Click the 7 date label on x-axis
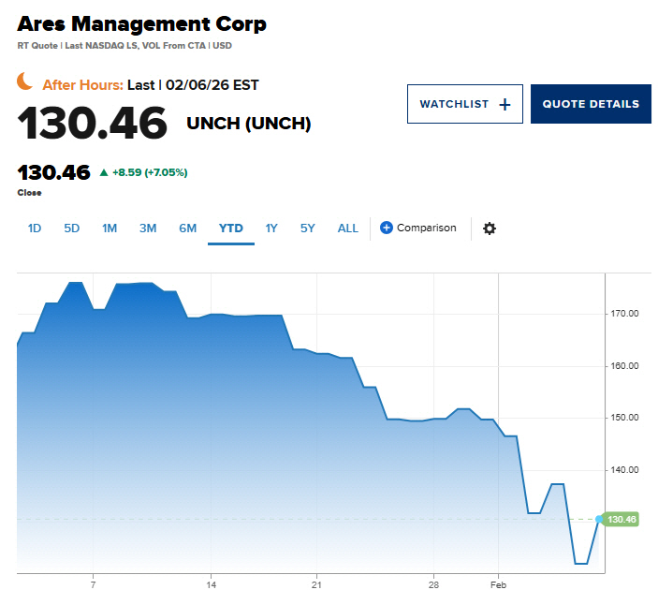This screenshot has height=590, width=658. coord(93,584)
